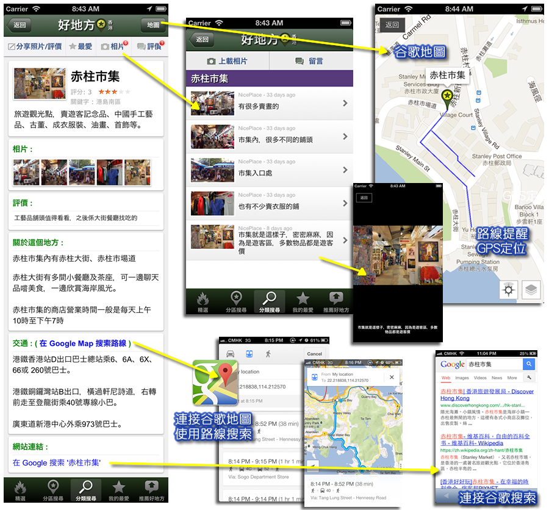Select the driving car icon in route search
This screenshot has height=510, width=549.
231,354
